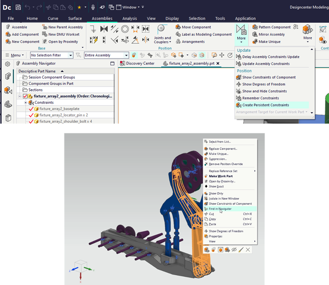
Task: Select the Angle constraint icon
Action: pyautogui.click(x=135, y=40)
